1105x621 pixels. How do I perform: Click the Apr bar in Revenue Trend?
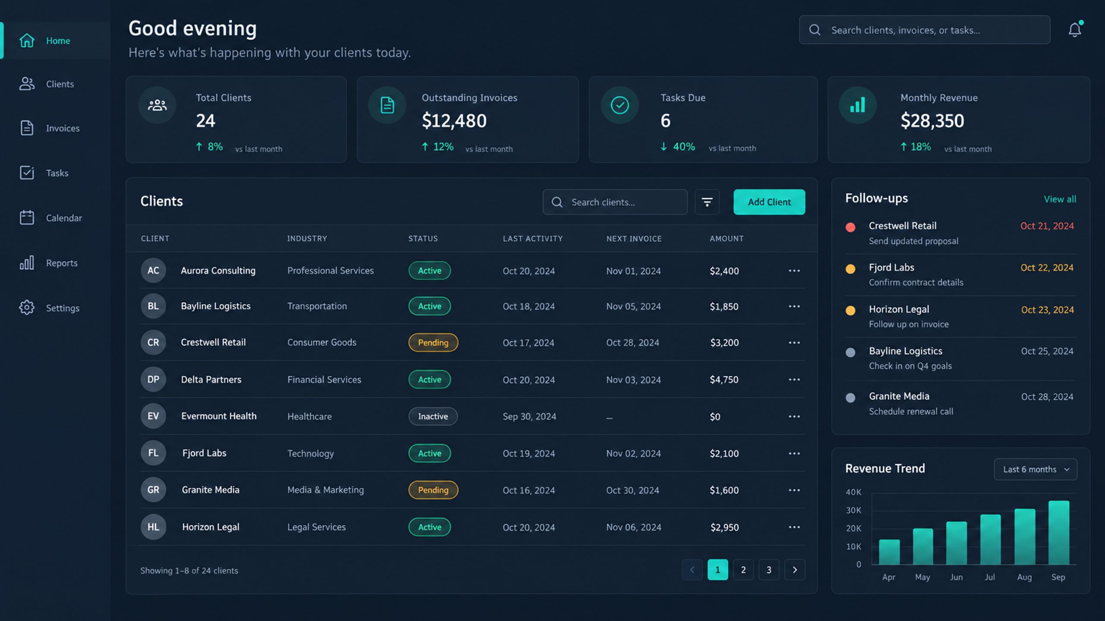(889, 552)
